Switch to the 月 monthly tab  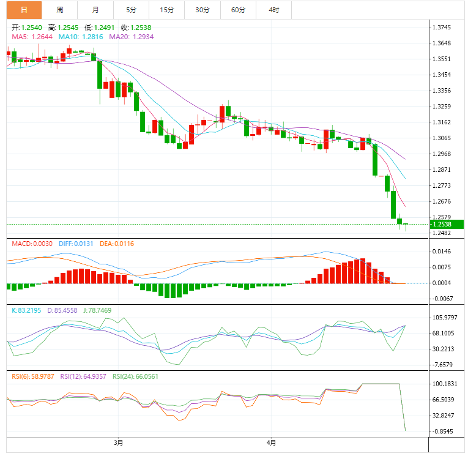click(x=95, y=10)
